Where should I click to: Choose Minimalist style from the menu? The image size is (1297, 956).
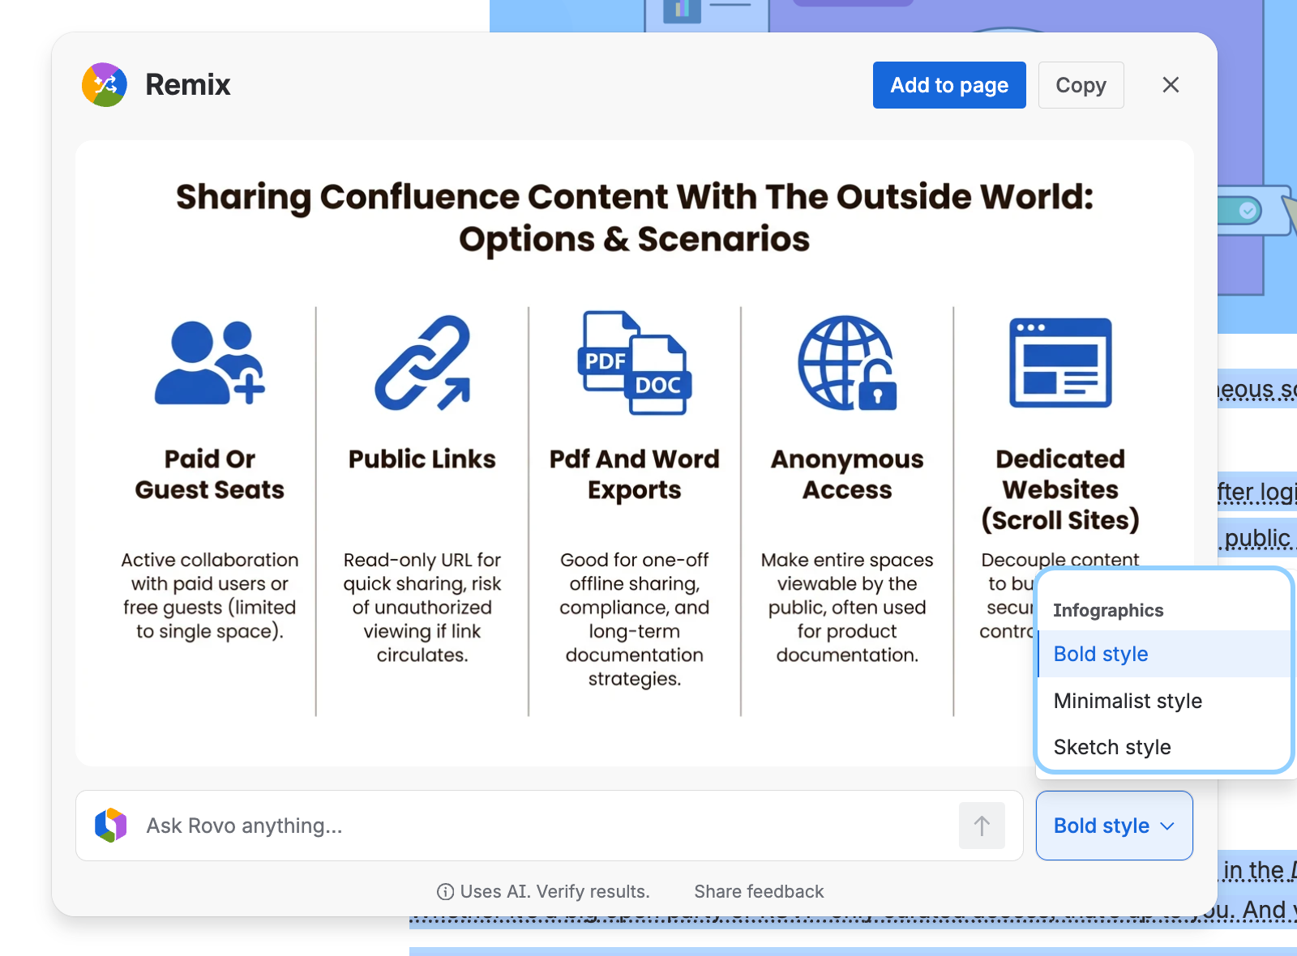coord(1164,701)
